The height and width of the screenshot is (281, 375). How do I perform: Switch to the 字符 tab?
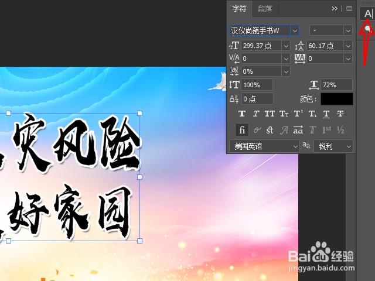click(240, 9)
